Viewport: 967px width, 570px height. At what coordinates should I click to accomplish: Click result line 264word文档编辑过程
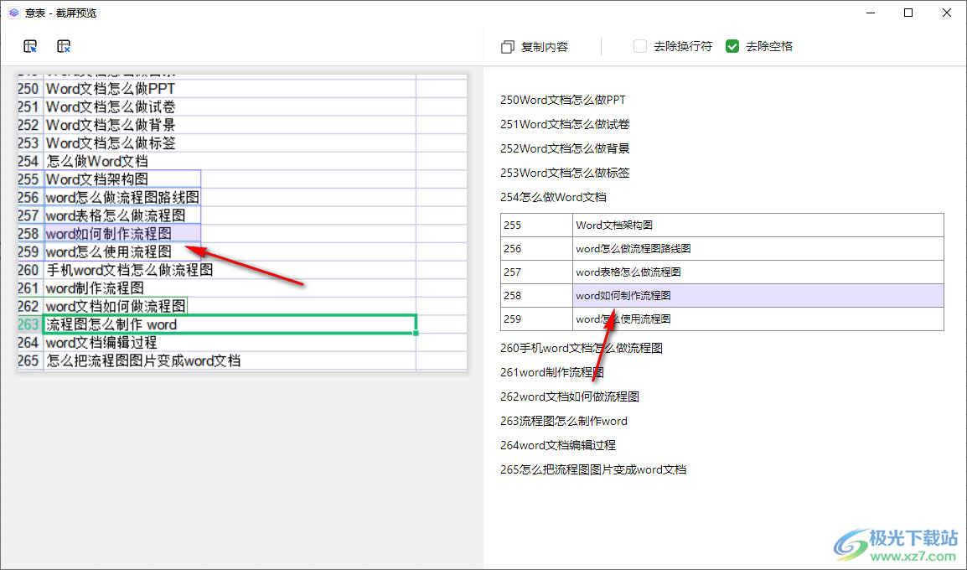pos(558,445)
